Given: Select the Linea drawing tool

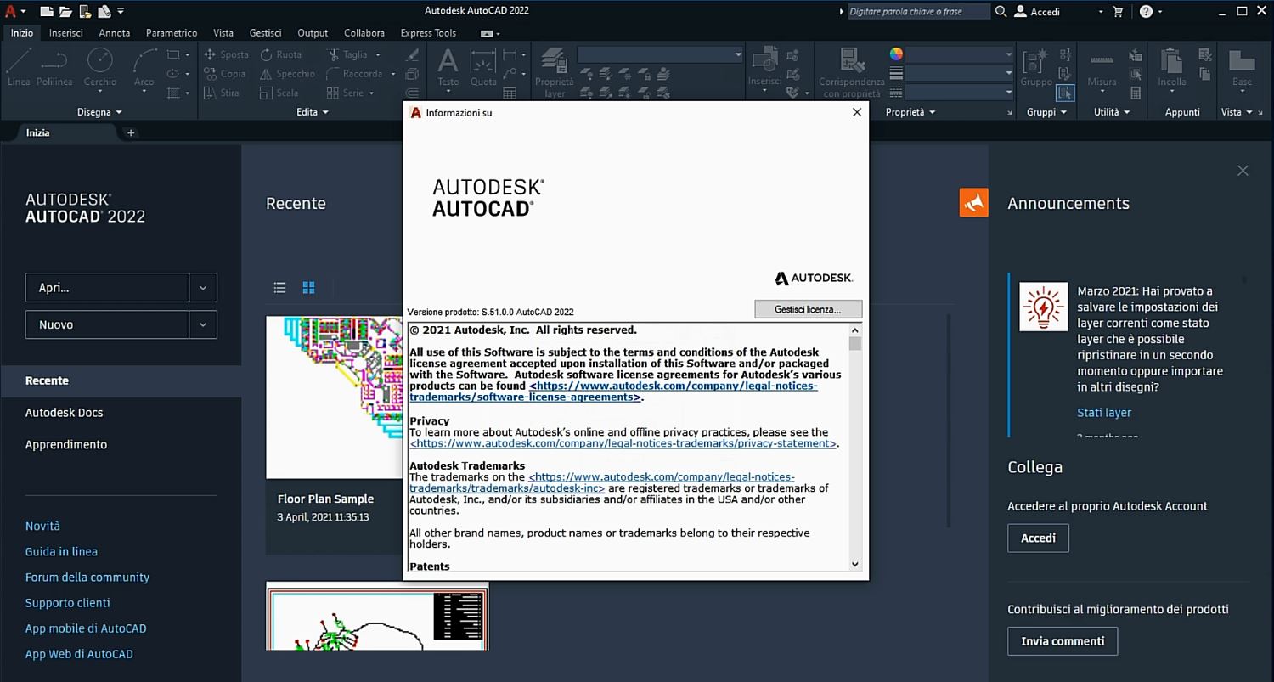Looking at the screenshot, I should pyautogui.click(x=19, y=66).
